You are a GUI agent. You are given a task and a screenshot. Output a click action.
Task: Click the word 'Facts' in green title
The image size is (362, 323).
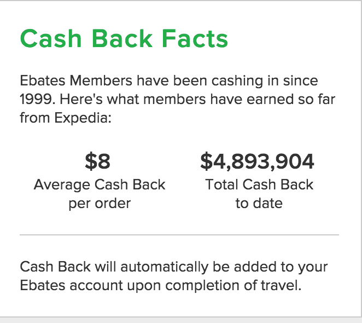tap(195, 39)
